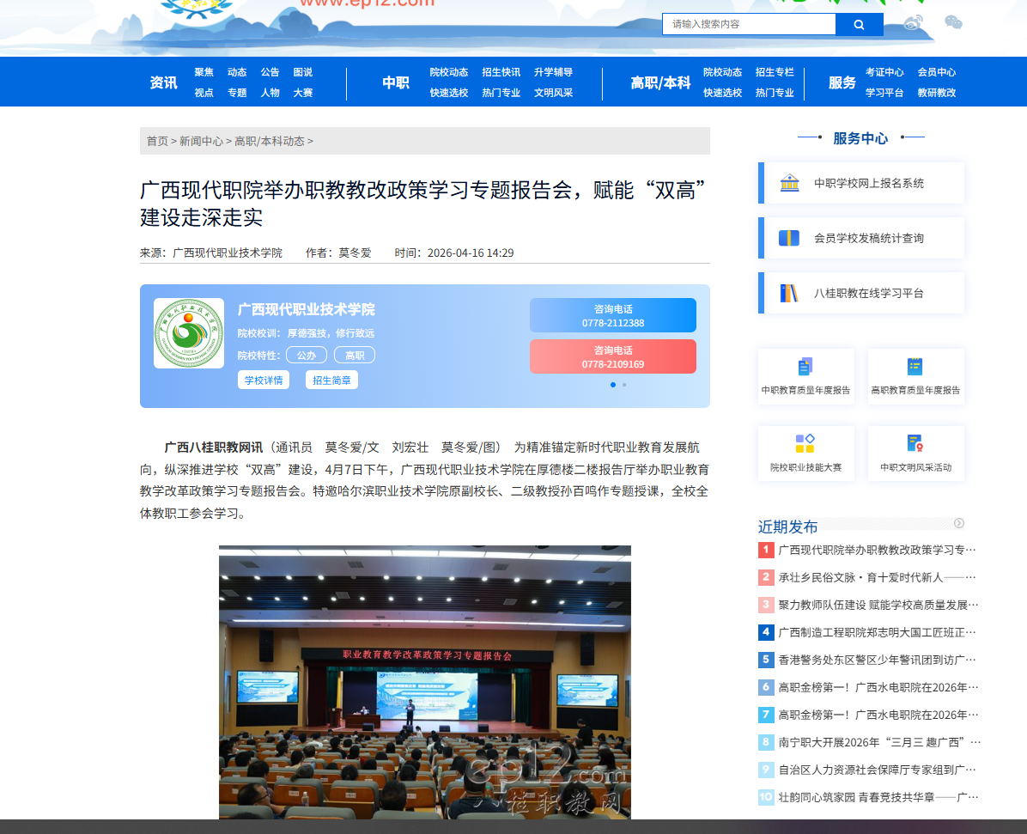1027x834 pixels.
Task: Open the report meeting photo
Action: (424, 682)
